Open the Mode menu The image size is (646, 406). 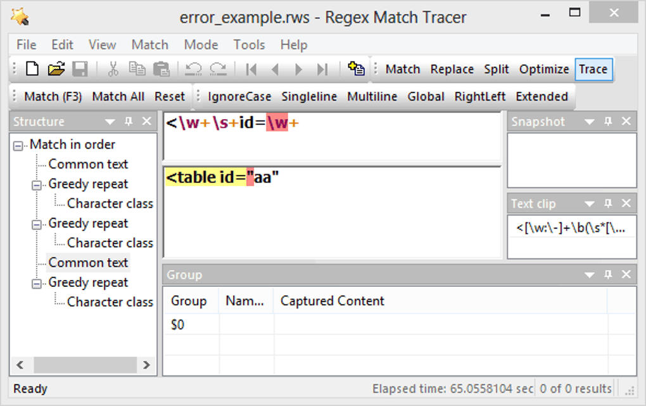(201, 44)
